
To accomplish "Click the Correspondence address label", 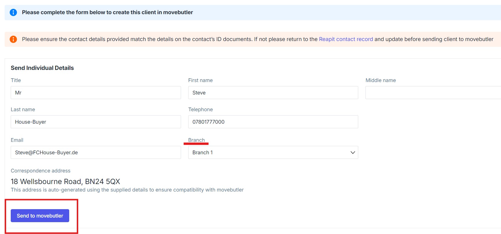I will [41, 171].
